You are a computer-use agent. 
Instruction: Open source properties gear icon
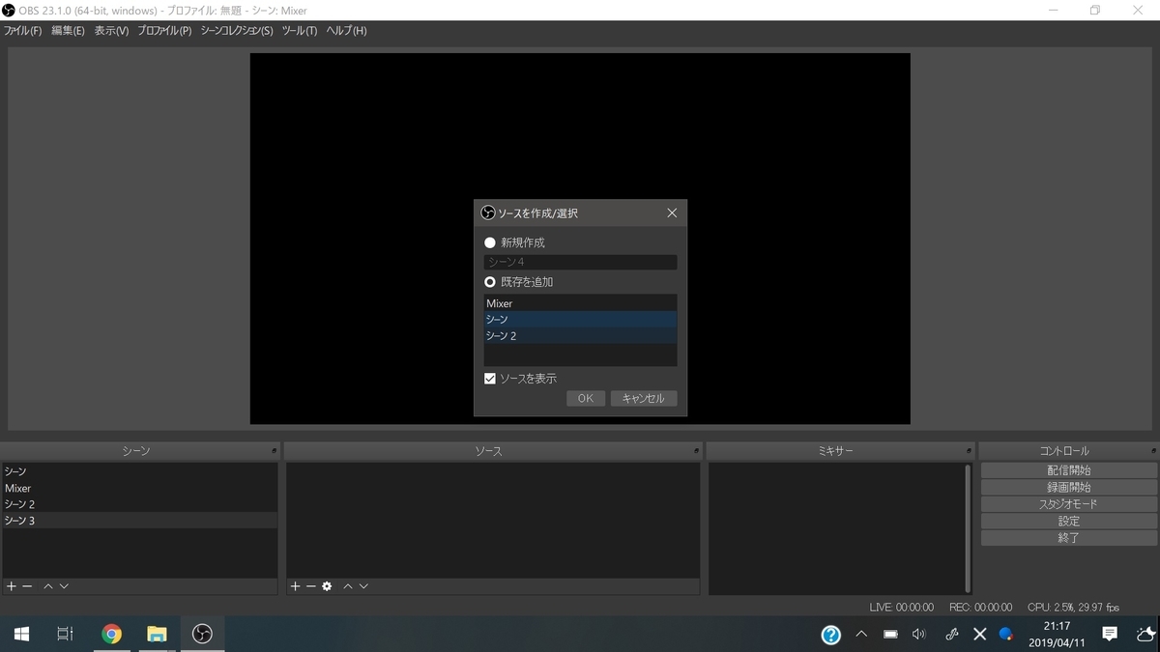click(327, 586)
